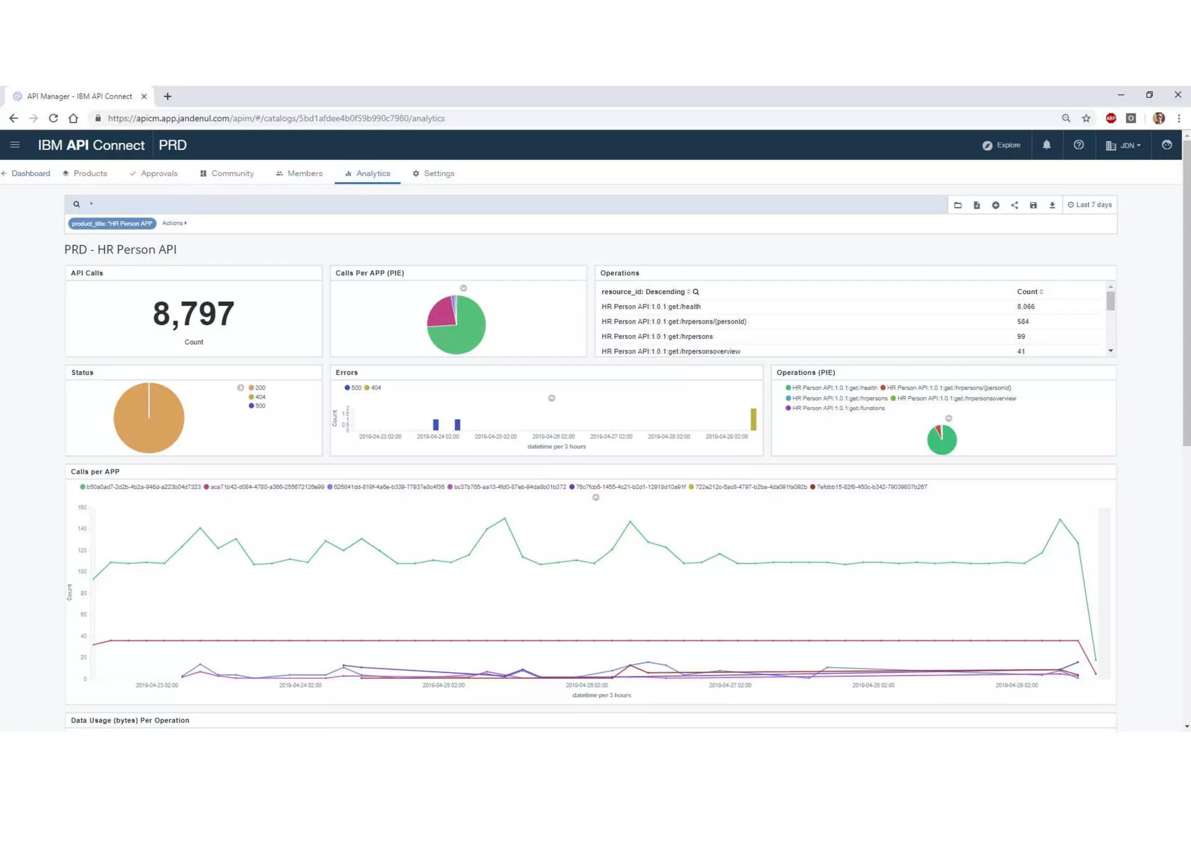
Task: Open the notifications bell icon
Action: 1046,145
